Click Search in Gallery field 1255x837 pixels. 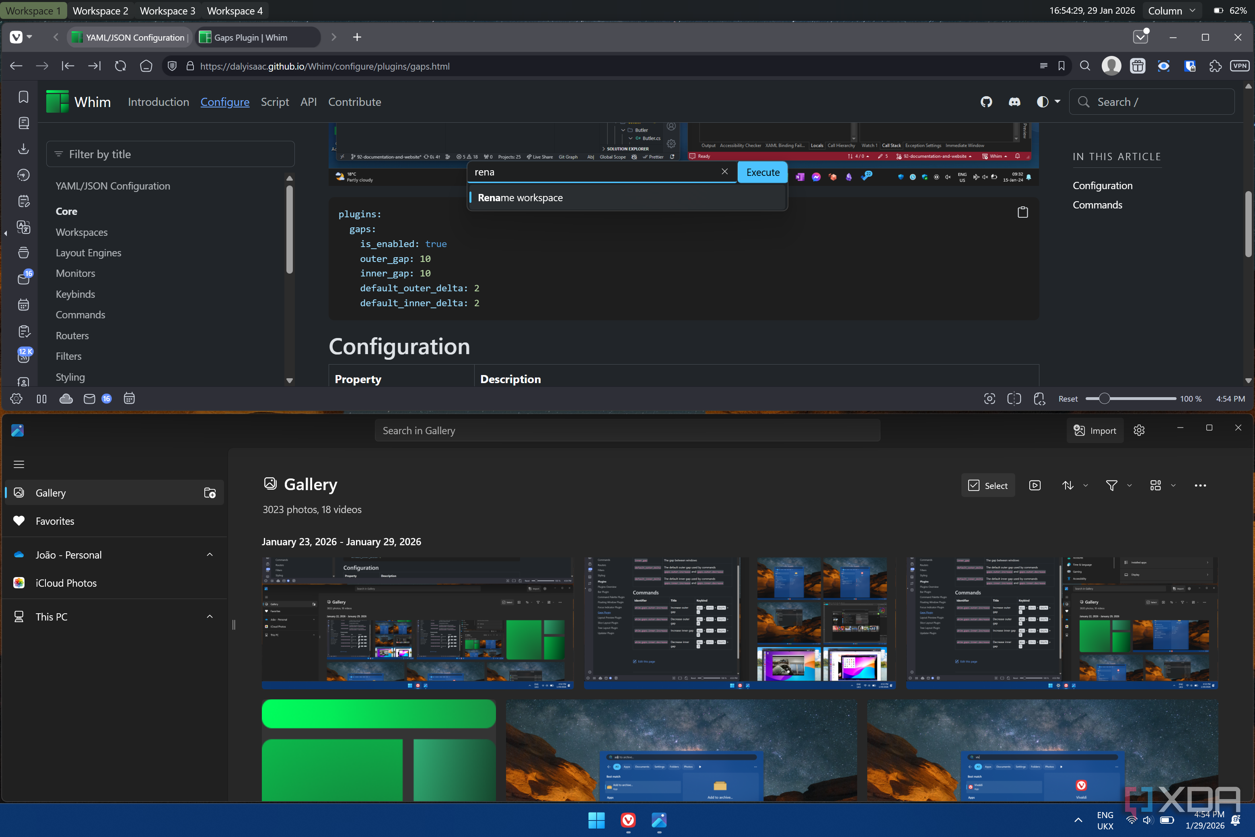(627, 430)
